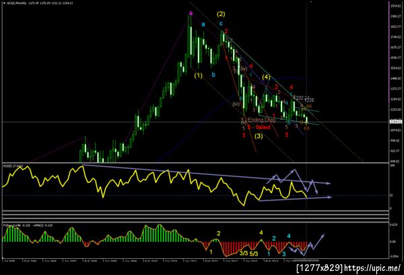Select the blue 'b' label below wave (1)
The image size is (404, 275).
click(x=213, y=75)
